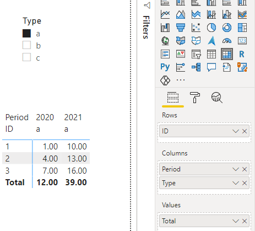Select the globe map visual
This screenshot has height=231, width=255.
pos(165,41)
